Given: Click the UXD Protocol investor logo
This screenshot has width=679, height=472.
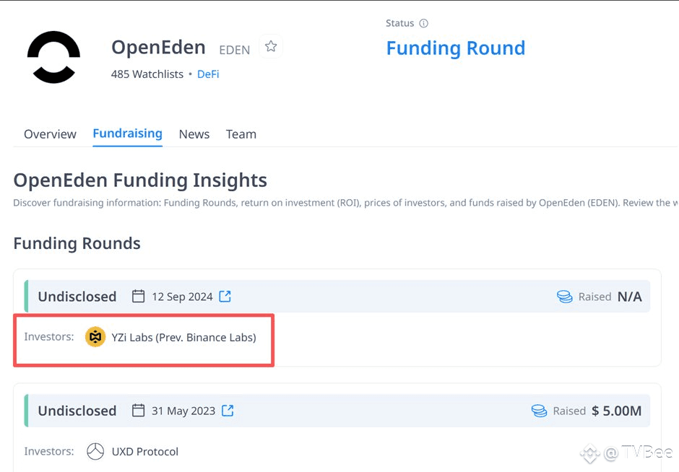Looking at the screenshot, I should pos(95,451).
